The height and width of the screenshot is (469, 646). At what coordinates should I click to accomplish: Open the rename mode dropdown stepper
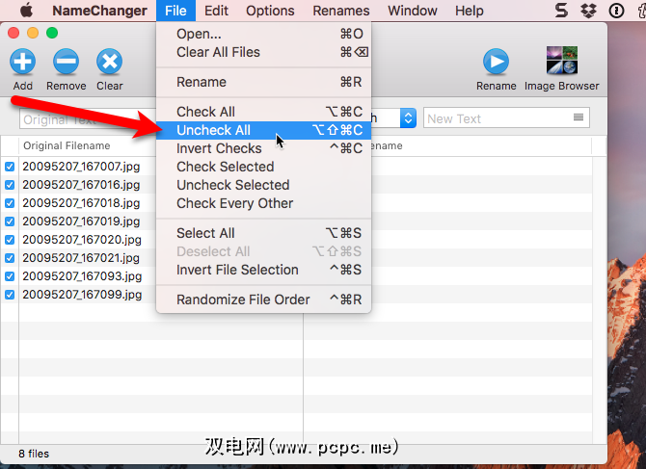pyautogui.click(x=408, y=118)
